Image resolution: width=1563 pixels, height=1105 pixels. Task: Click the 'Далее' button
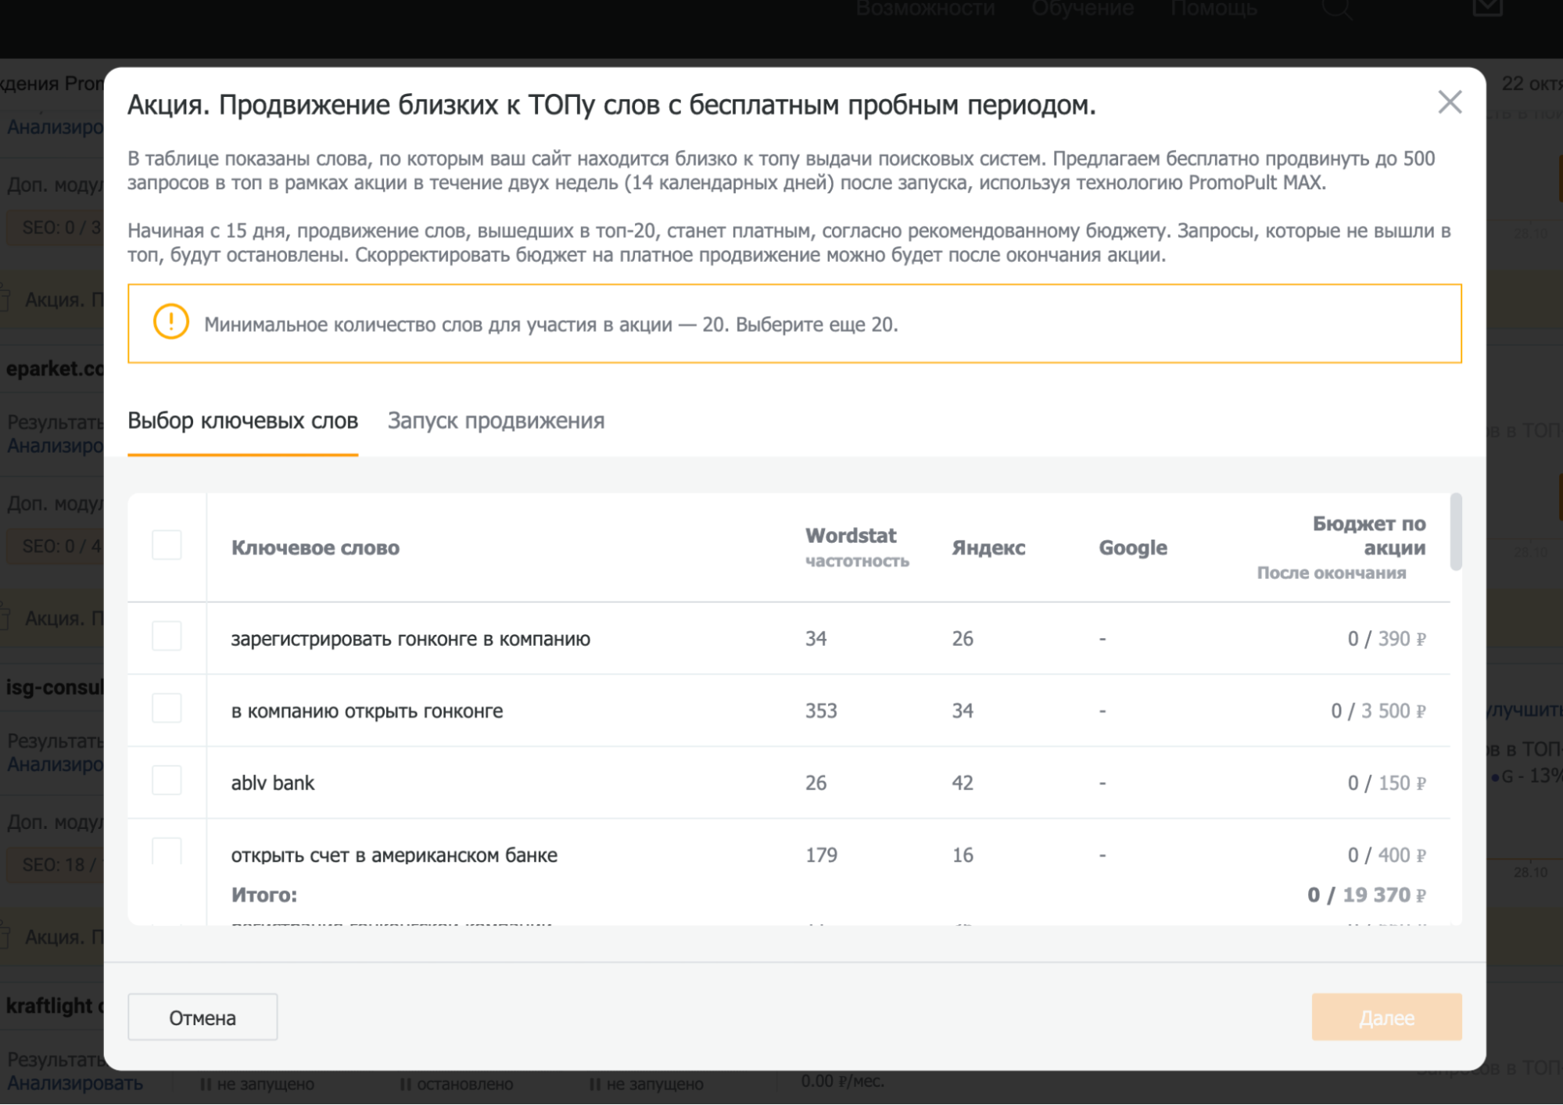coord(1386,1017)
